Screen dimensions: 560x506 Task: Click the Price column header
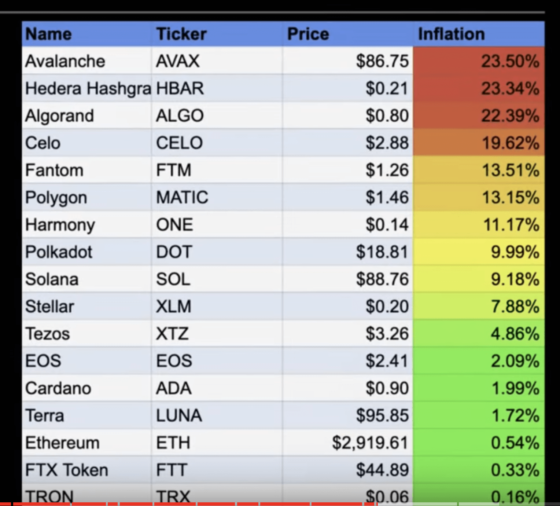(348, 34)
